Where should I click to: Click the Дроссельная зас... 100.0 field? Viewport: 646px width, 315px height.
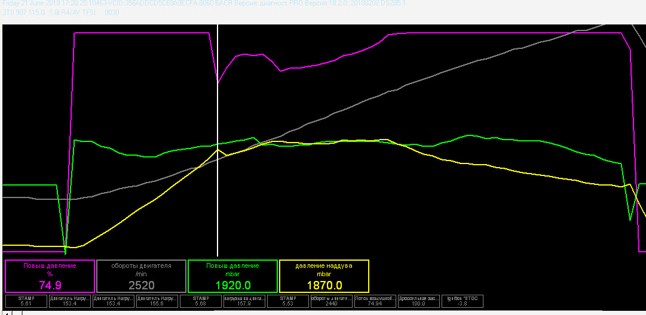(419, 301)
